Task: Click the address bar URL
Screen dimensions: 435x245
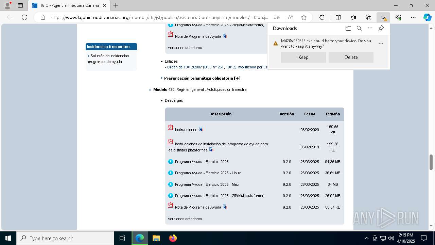Action: tap(159, 17)
